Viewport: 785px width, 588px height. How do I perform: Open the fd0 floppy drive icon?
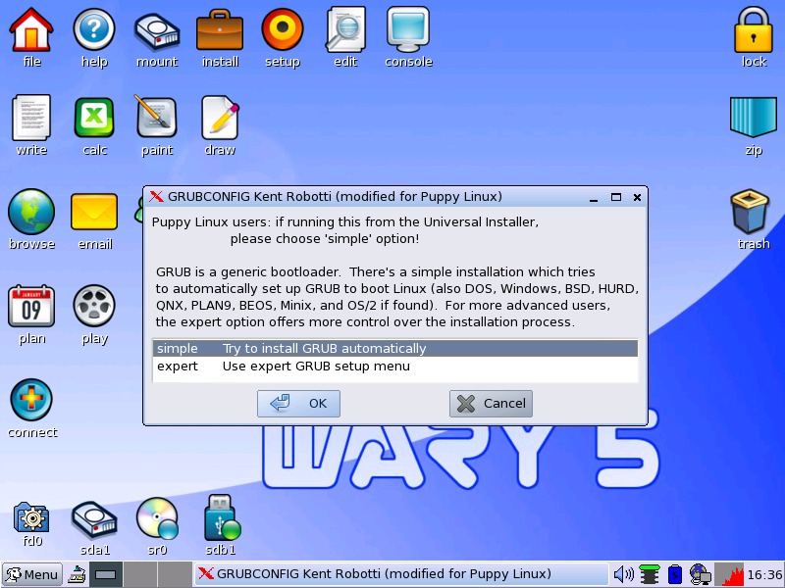(31, 518)
